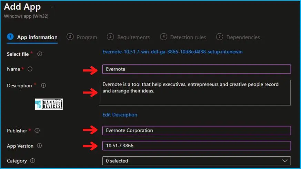
Task: Open the Detection rules step tab
Action: click(x=183, y=37)
